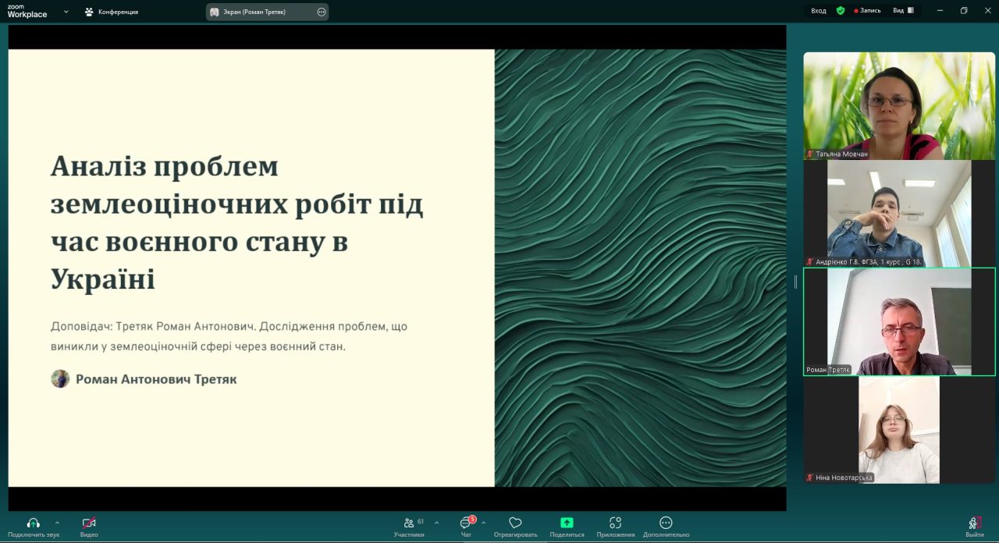Open the Zoom Workplace dropdown chevron
The image size is (999, 543).
(x=66, y=12)
